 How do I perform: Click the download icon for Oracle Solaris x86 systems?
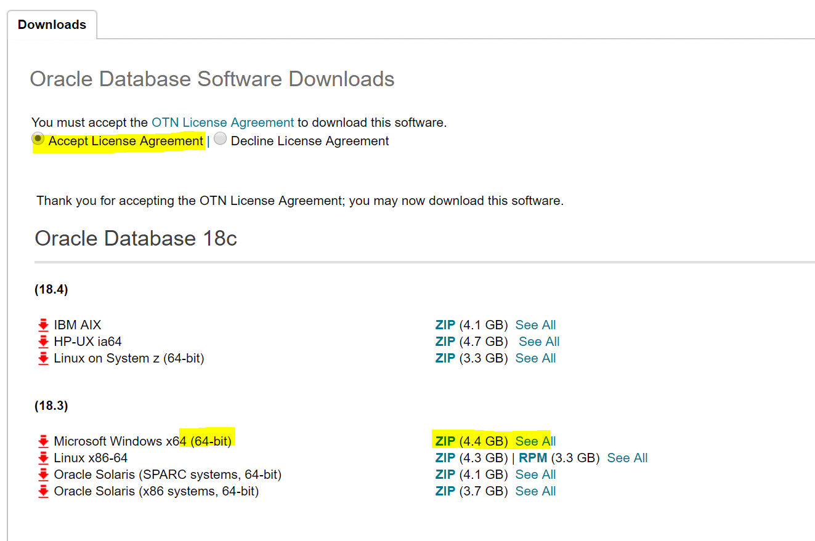(x=42, y=491)
